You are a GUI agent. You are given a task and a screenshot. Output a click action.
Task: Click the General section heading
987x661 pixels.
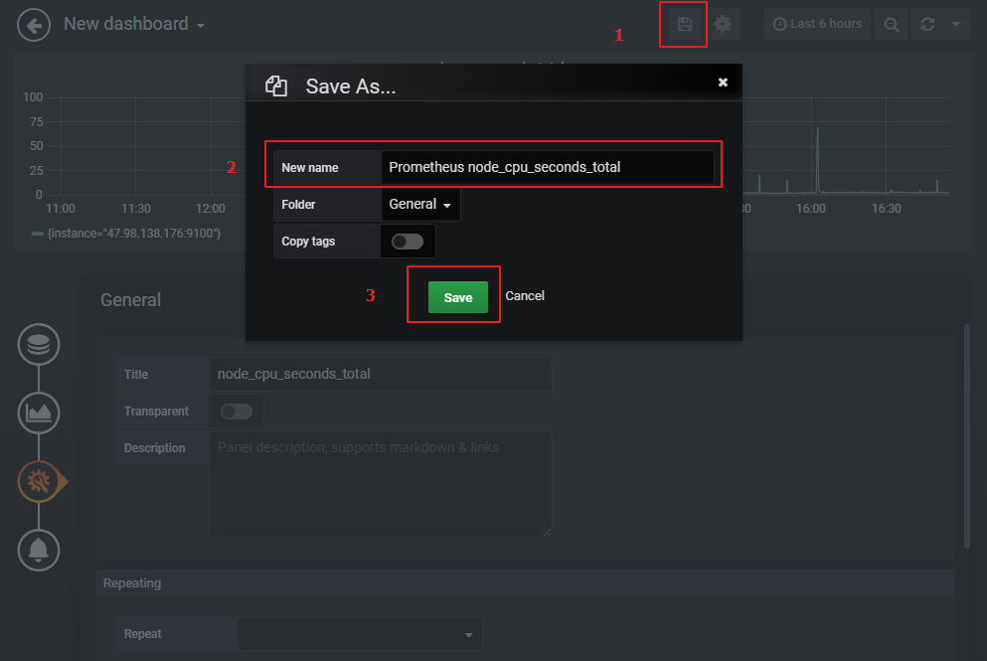130,299
